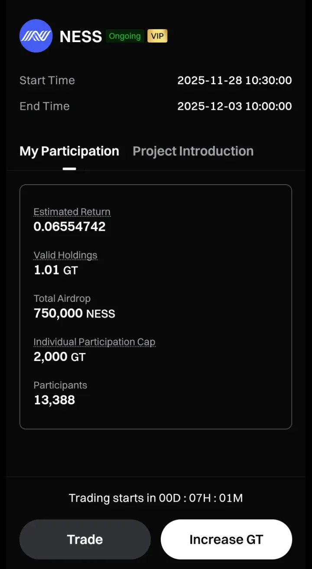The width and height of the screenshot is (312, 569).
Task: Click the Estimated Return label
Action: pyautogui.click(x=72, y=212)
